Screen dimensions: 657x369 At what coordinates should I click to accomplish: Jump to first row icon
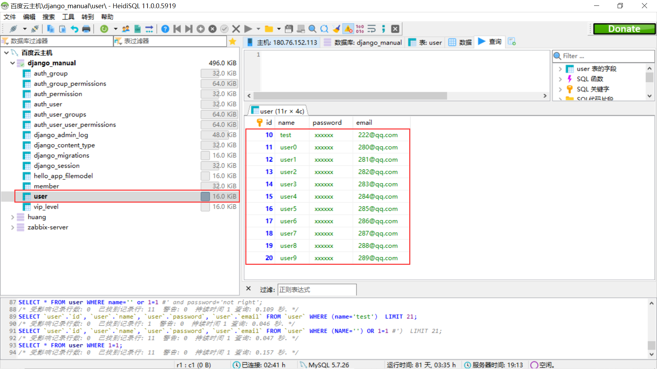click(x=177, y=29)
